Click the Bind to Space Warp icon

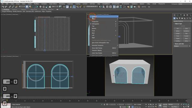[16, 7]
